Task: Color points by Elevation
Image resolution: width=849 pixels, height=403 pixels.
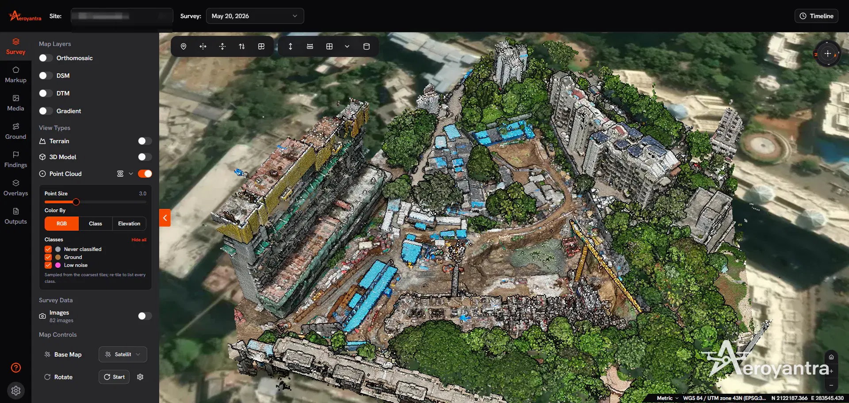Action: click(129, 224)
